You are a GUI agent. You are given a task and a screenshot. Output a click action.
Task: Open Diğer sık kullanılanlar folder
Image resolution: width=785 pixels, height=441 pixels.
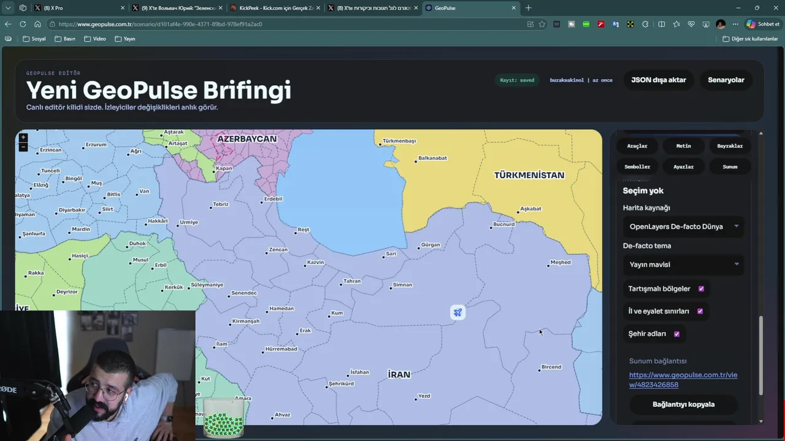tap(750, 39)
